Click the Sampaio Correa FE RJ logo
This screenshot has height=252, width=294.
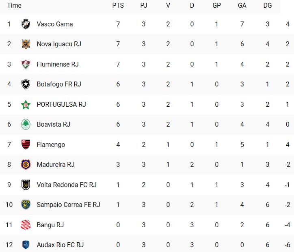tap(26, 205)
